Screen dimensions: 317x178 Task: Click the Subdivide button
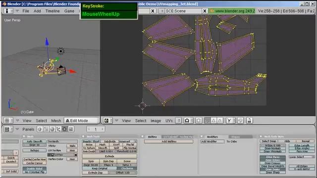[109, 141]
